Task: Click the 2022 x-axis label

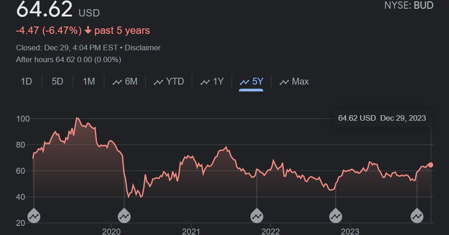Action: pos(270,231)
